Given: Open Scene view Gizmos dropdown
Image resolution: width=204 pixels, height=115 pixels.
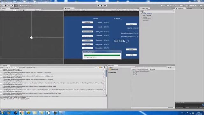Looking at the screenshot, I should 38,10.
